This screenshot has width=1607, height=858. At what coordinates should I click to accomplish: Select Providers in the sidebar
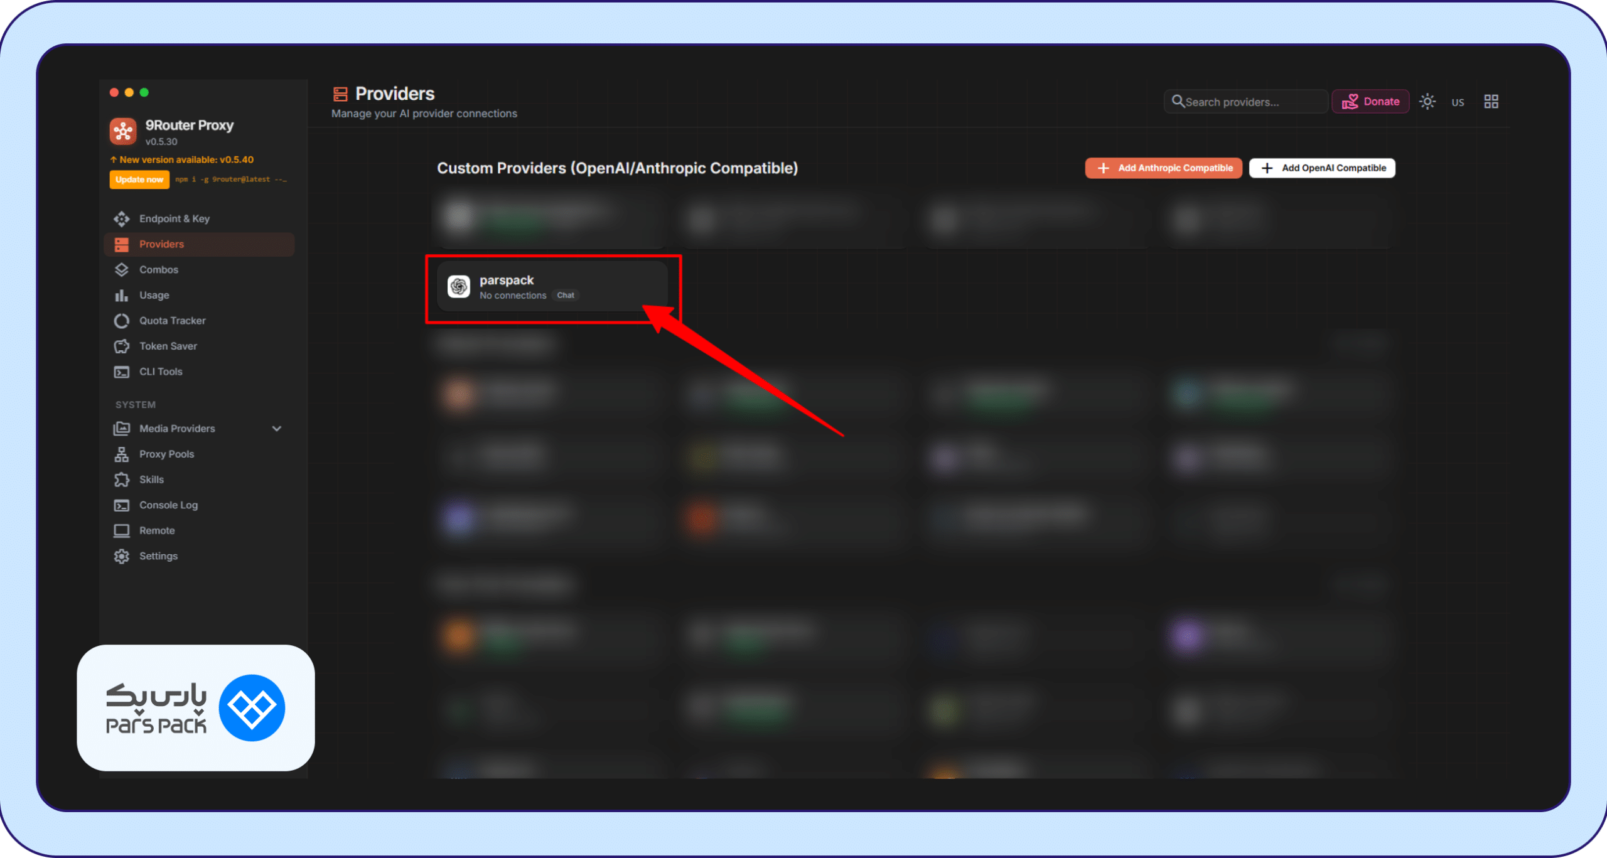[199, 244]
